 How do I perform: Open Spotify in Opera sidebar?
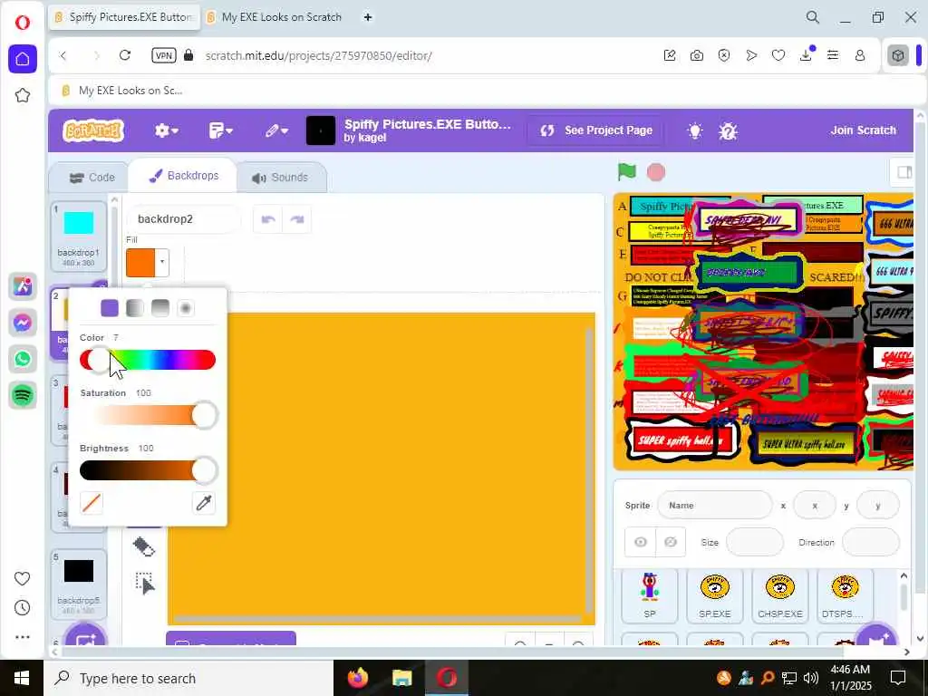coord(23,395)
